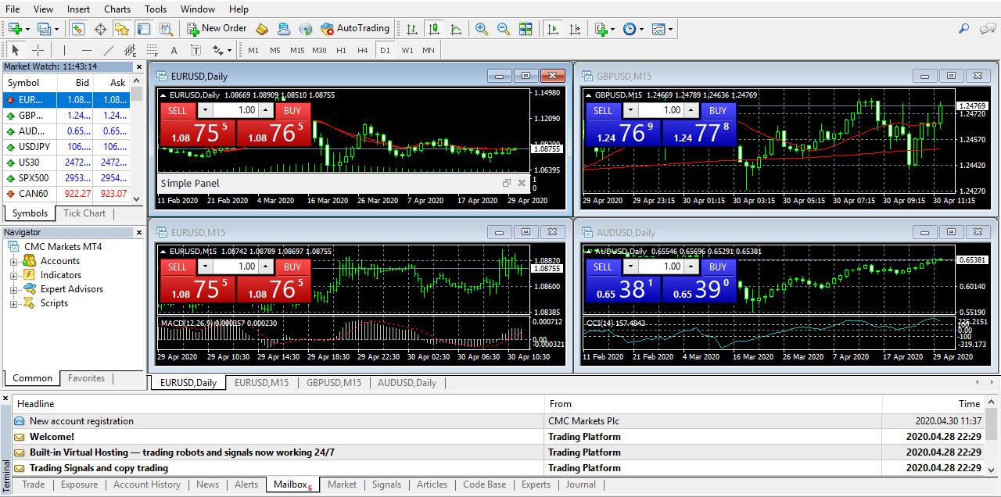1001x497 pixels.
Task: Select the Vertical Line drawing tool
Action: 65,50
